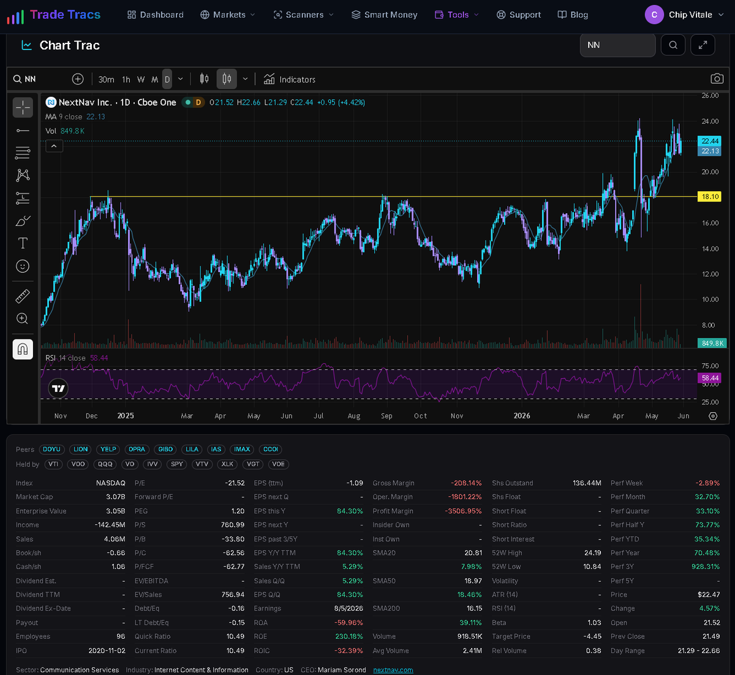Click the 22.44 current price label
Viewport: 735px width, 675px height.
coord(710,141)
